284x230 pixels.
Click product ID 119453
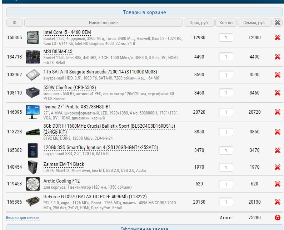coord(15,184)
